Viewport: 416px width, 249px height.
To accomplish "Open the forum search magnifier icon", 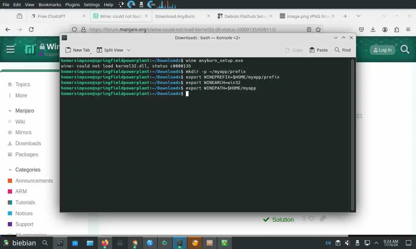I will point(405,50).
